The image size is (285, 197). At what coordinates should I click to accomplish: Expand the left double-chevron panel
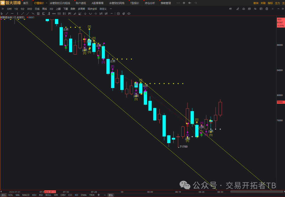click(3, 9)
